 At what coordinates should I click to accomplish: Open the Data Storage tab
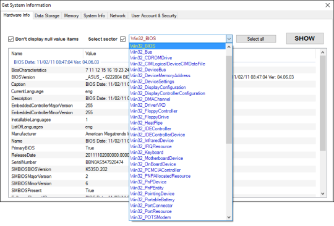coord(47,15)
